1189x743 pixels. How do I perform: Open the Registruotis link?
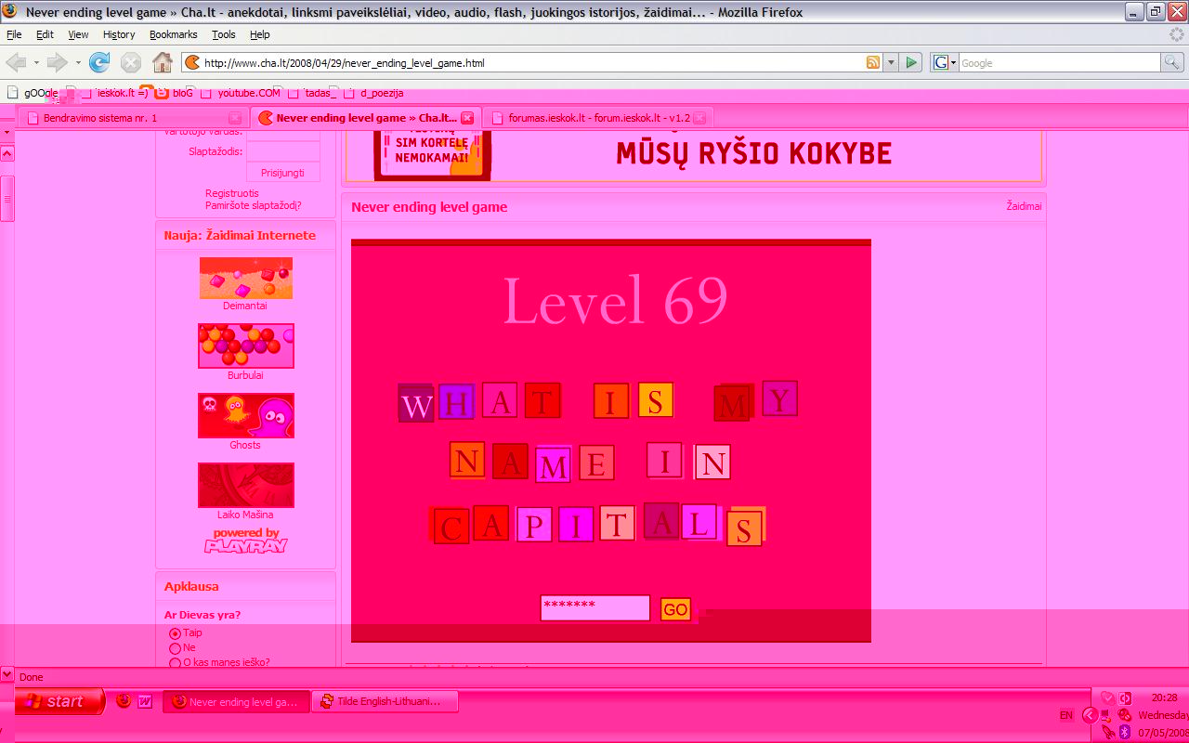click(x=232, y=193)
